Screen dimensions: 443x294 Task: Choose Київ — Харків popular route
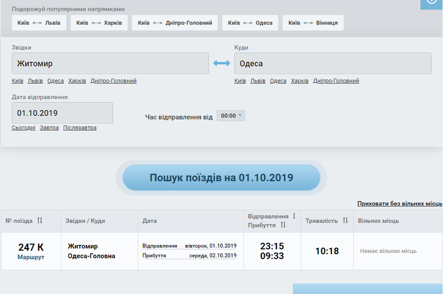click(x=99, y=23)
